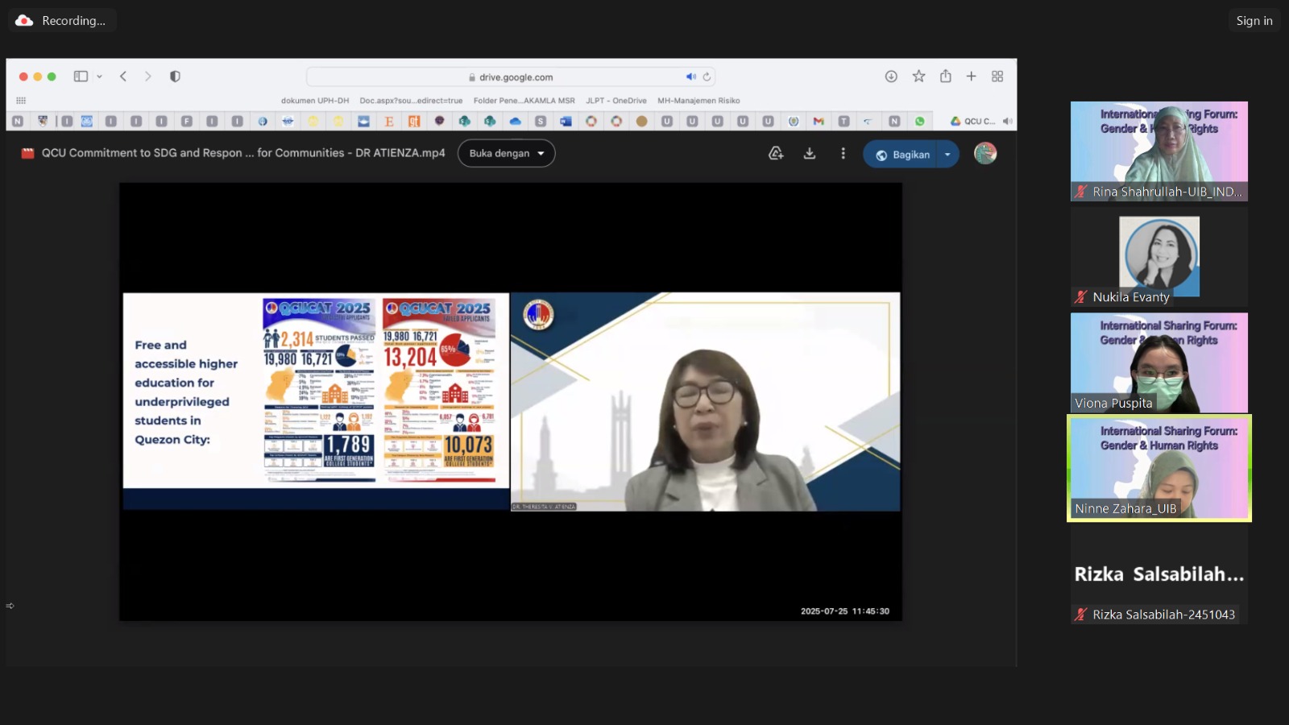The image size is (1289, 725).
Task: Click the privacy shield icon
Action: [175, 77]
